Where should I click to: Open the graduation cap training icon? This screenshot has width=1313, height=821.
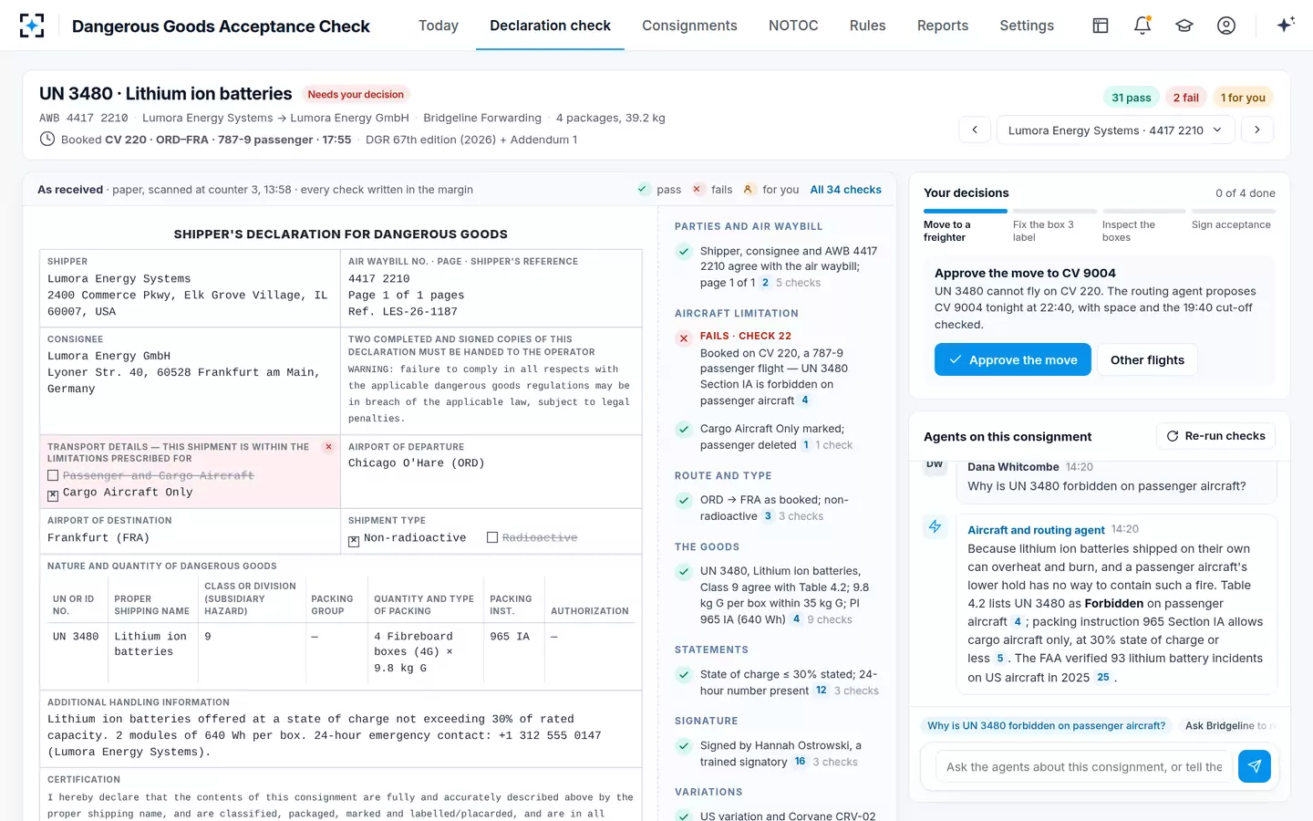(1184, 26)
